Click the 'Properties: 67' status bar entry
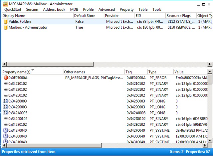This screenshot has width=213, height=156. click(198, 152)
